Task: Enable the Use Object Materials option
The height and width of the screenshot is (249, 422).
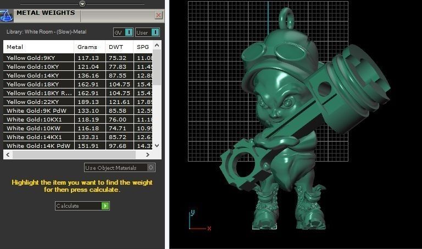Action: coord(119,168)
